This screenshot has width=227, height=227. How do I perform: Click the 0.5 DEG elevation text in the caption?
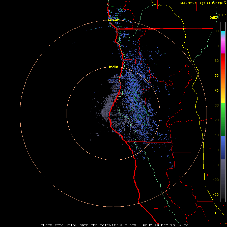[128, 225]
